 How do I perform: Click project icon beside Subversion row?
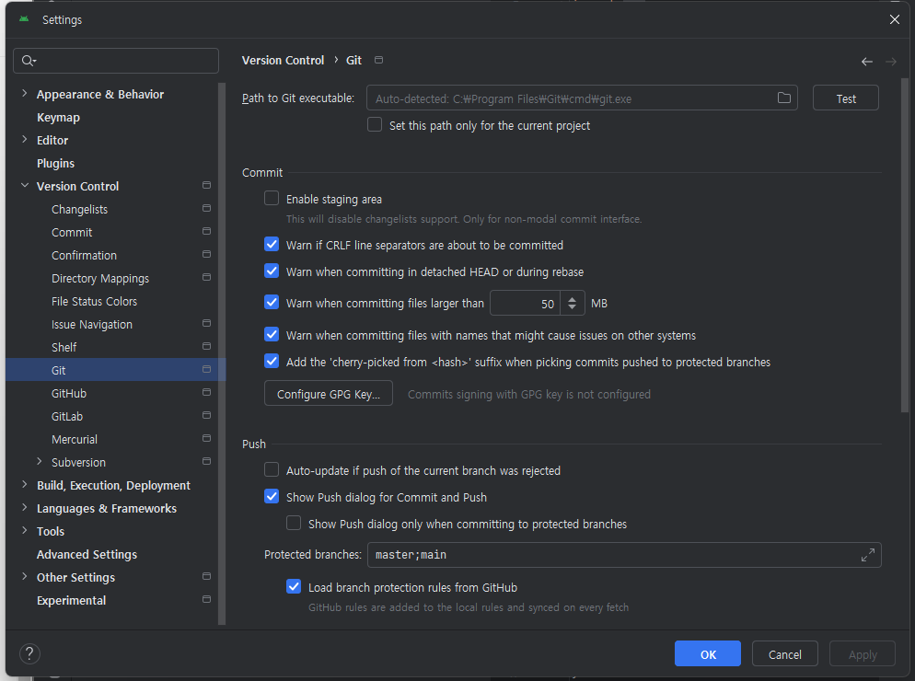pyautogui.click(x=206, y=462)
